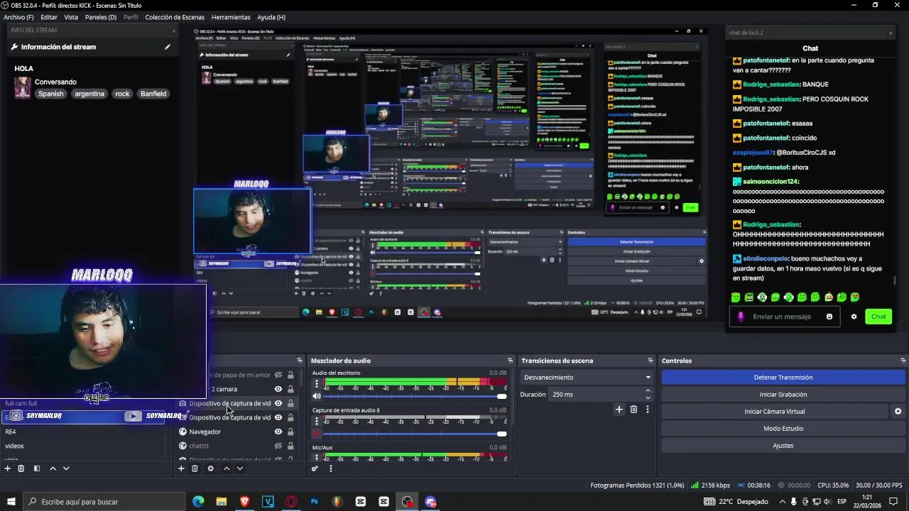Open virtual camera settings gear icon
909x511 pixels.
coord(898,412)
